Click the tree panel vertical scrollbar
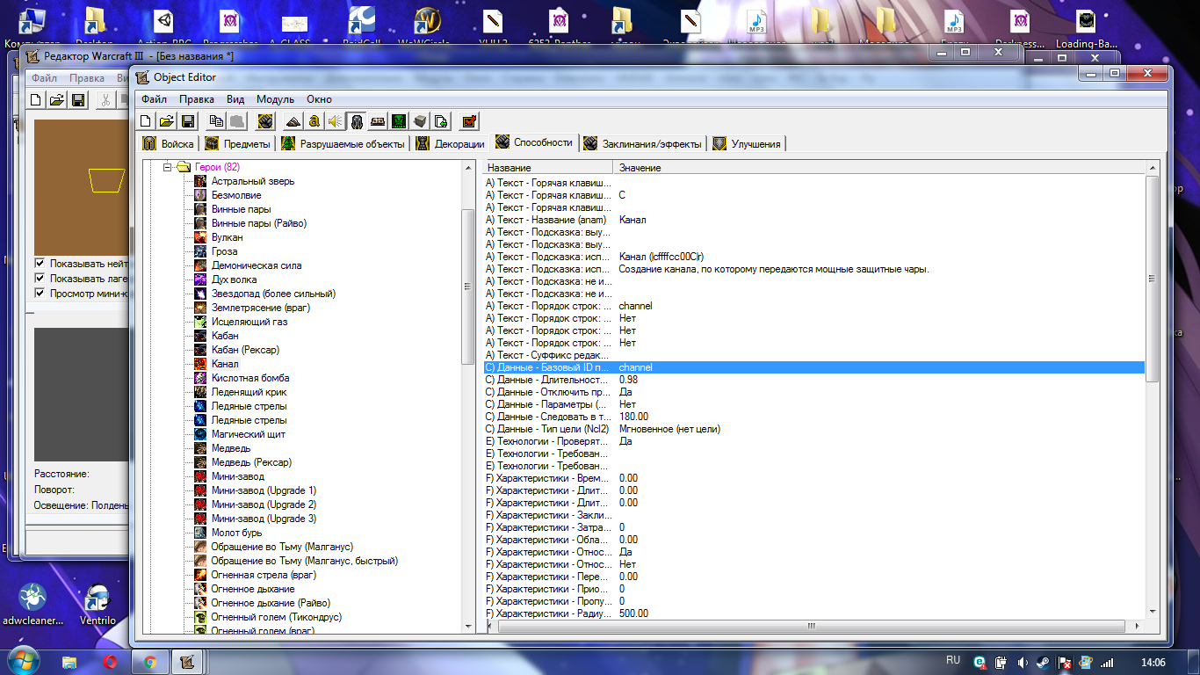This screenshot has height=675, width=1200. [x=467, y=286]
